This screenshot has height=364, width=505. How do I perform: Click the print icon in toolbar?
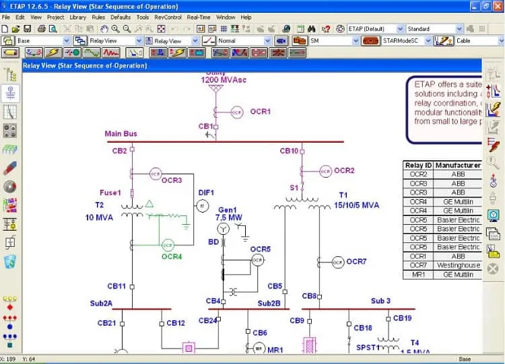point(41,29)
